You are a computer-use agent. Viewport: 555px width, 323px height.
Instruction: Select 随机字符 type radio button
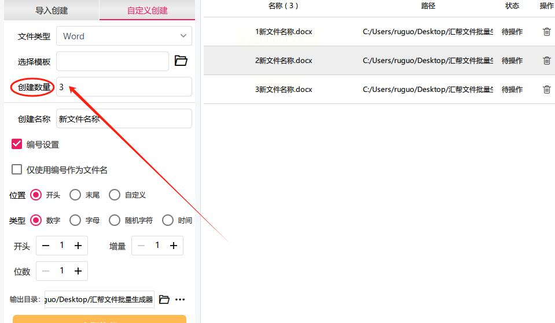click(x=115, y=221)
